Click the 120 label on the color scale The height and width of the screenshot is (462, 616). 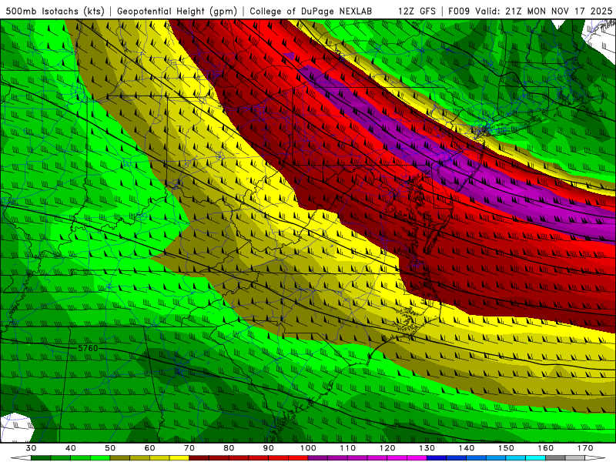pyautogui.click(x=387, y=448)
